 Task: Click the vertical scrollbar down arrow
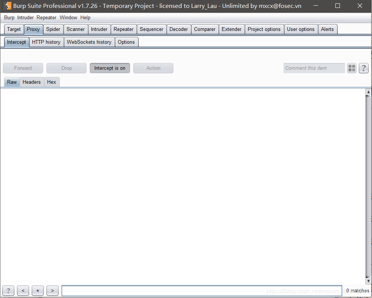click(369, 281)
